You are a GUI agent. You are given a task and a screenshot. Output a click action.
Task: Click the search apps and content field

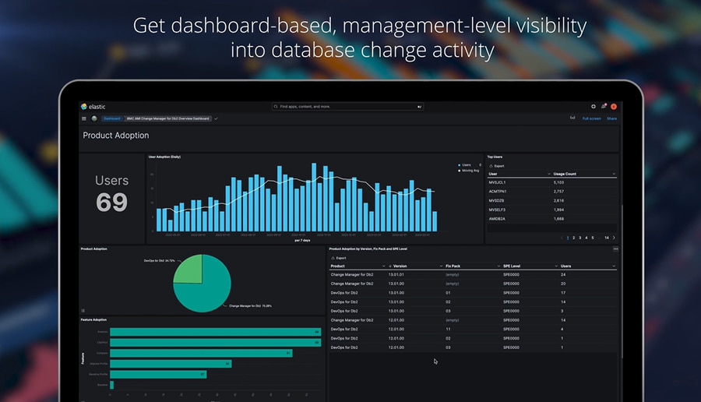click(347, 107)
